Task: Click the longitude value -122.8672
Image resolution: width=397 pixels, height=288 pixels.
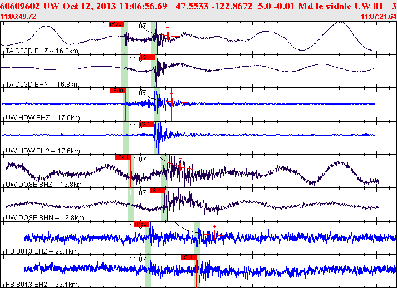Action: (232, 6)
